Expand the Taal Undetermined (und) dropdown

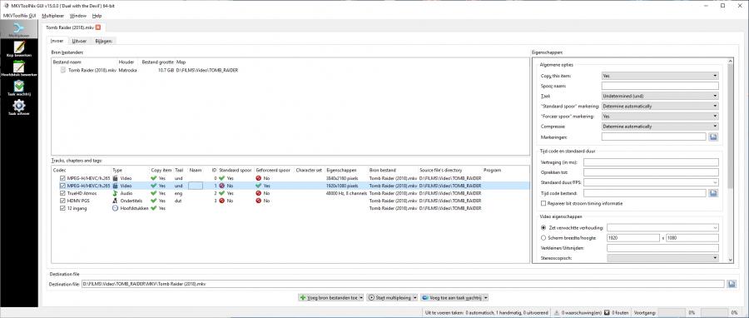point(660,96)
